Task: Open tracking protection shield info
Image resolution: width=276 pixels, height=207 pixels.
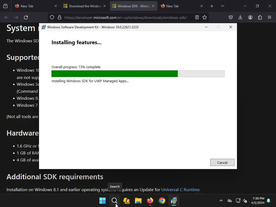Action: point(52,18)
